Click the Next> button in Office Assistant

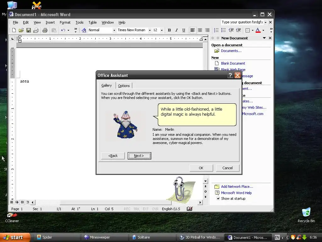pos(139,156)
